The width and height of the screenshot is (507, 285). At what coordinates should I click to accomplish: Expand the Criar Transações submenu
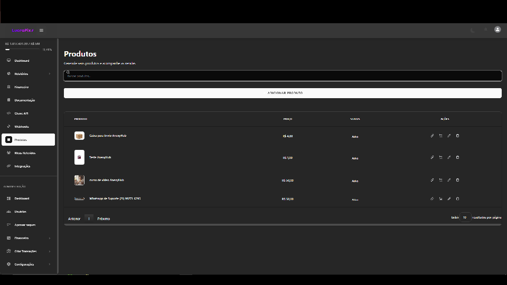pyautogui.click(x=50, y=251)
